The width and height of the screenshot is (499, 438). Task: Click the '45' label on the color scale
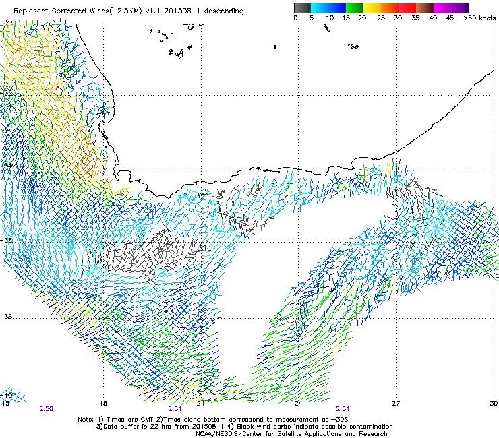point(450,18)
